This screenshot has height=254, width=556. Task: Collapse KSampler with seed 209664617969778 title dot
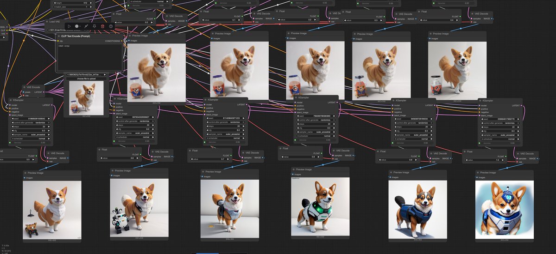point(480,101)
